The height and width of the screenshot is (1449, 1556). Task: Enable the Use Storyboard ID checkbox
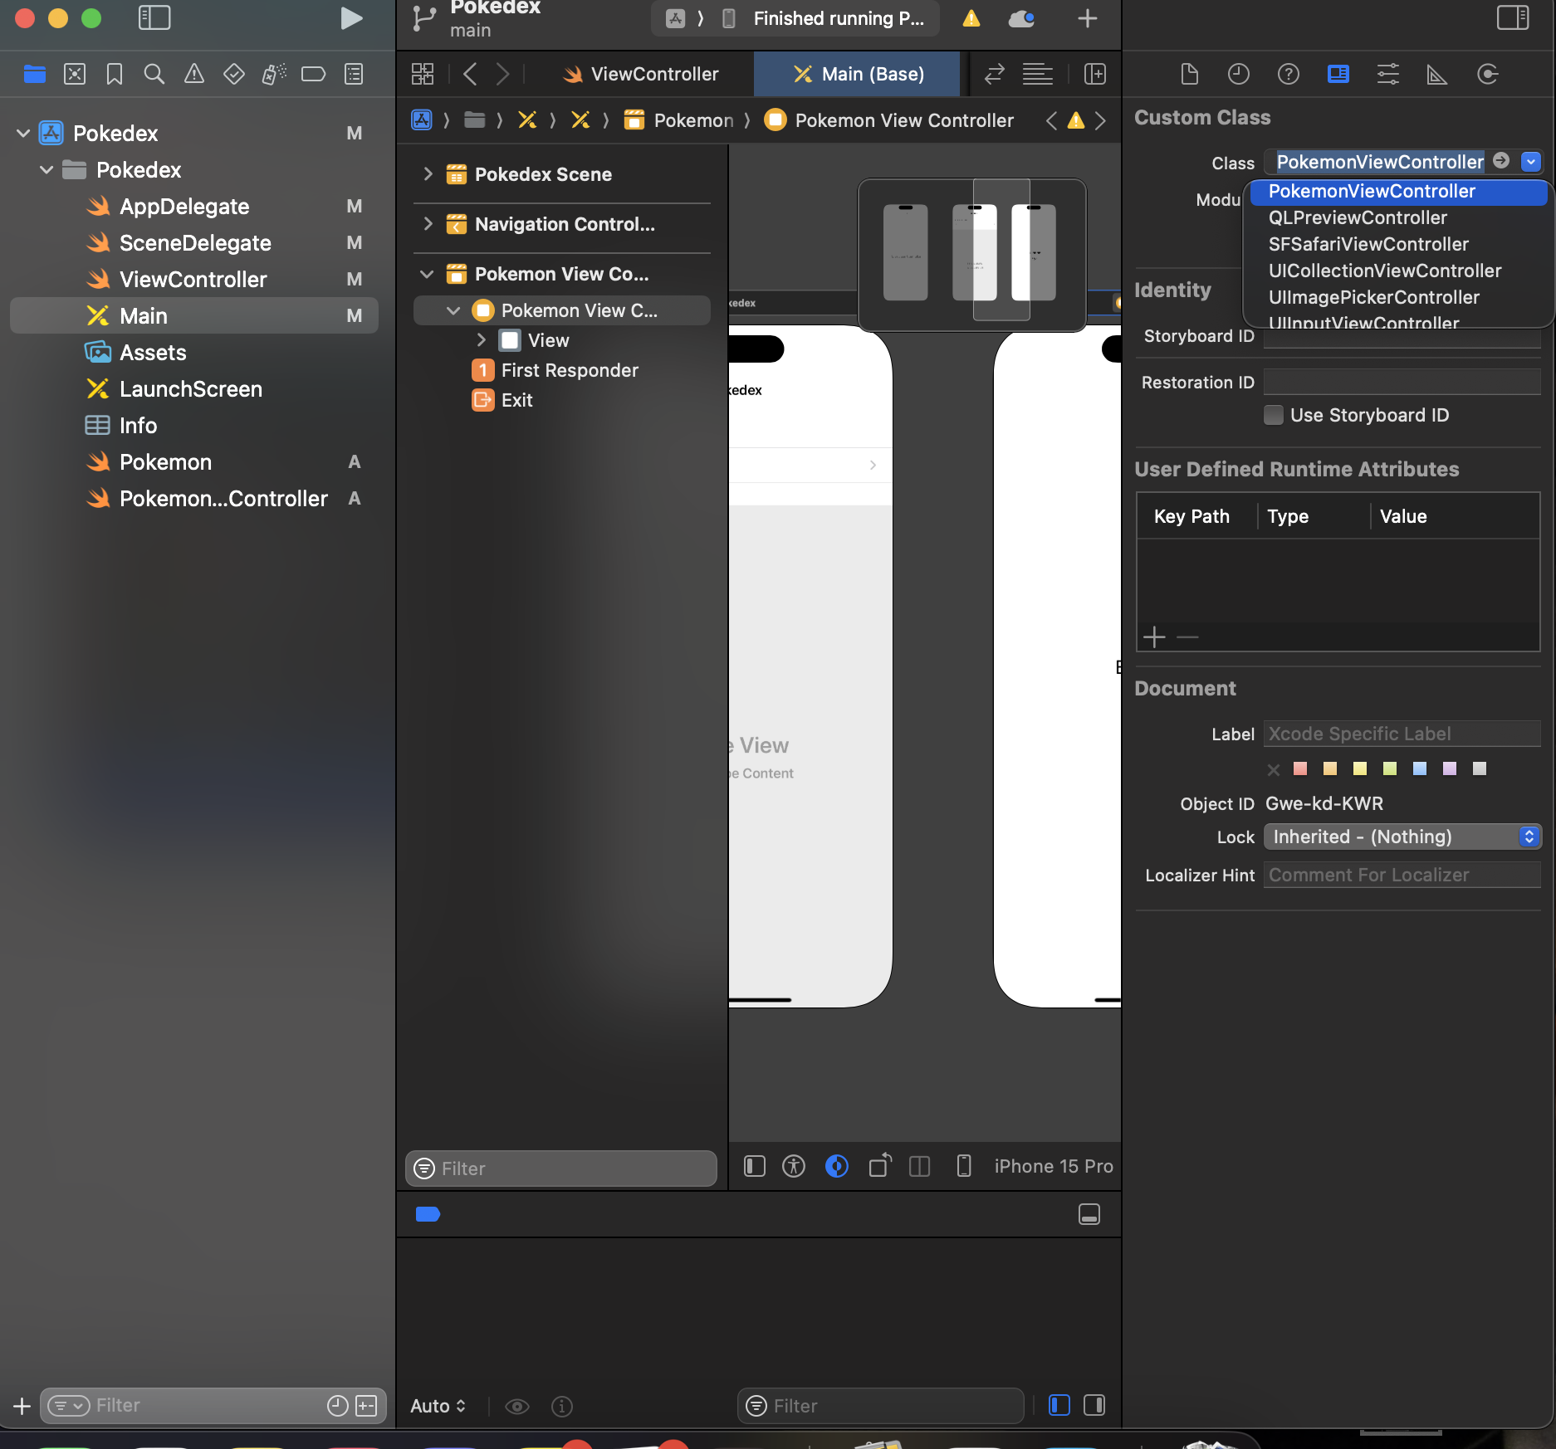(1273, 415)
